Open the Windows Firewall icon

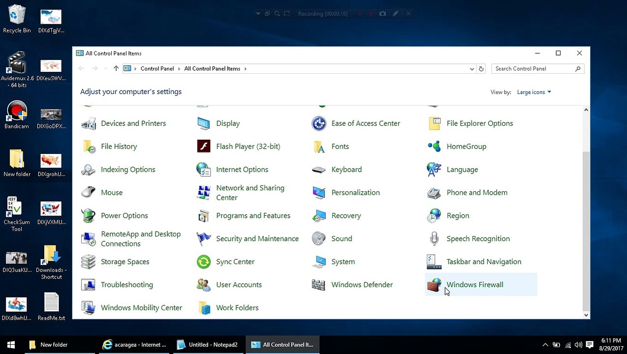pos(434,285)
